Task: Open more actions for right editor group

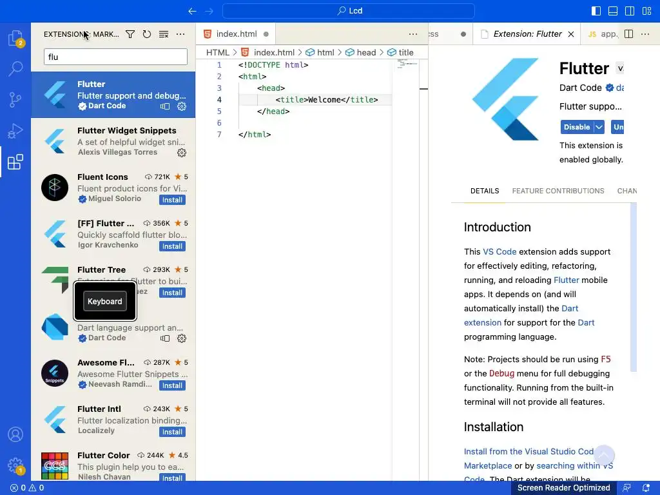Action: click(x=645, y=34)
